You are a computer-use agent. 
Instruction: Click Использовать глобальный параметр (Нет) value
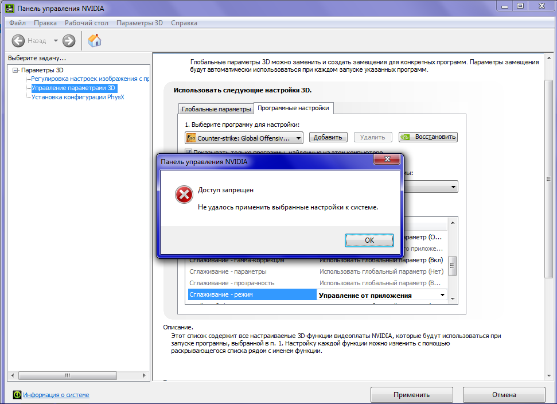pyautogui.click(x=381, y=271)
